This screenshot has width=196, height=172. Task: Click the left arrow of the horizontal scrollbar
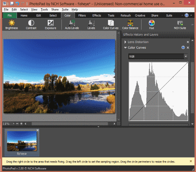click(x=26, y=124)
